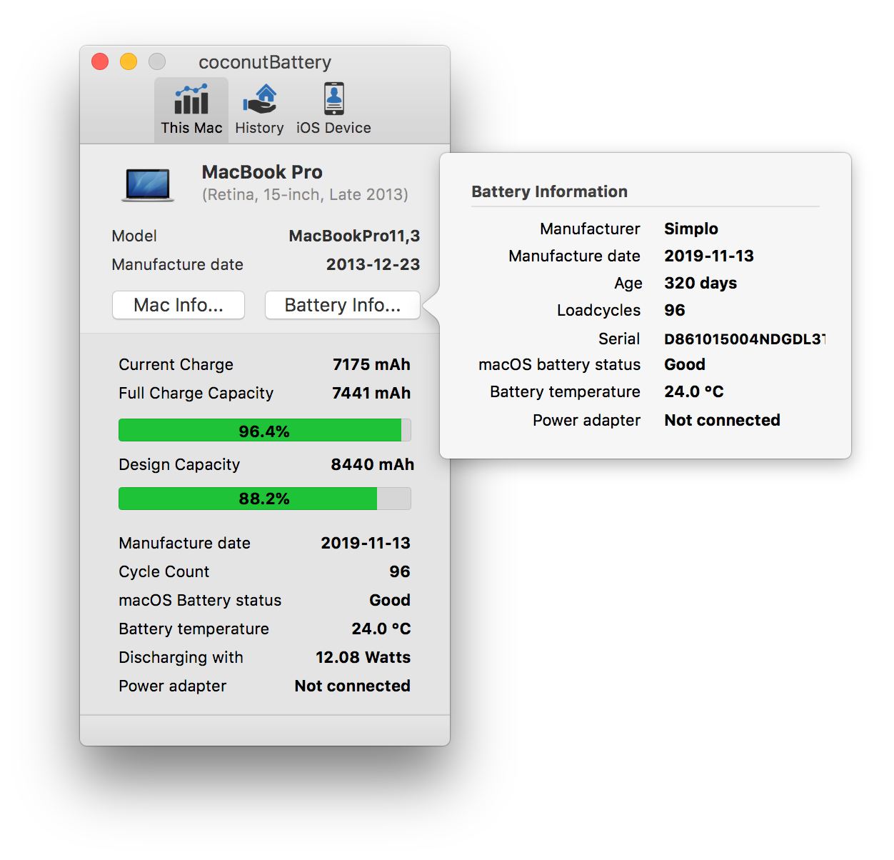This screenshot has height=860, width=894.
Task: Click the popover macOS battery status Good value
Action: (x=685, y=364)
